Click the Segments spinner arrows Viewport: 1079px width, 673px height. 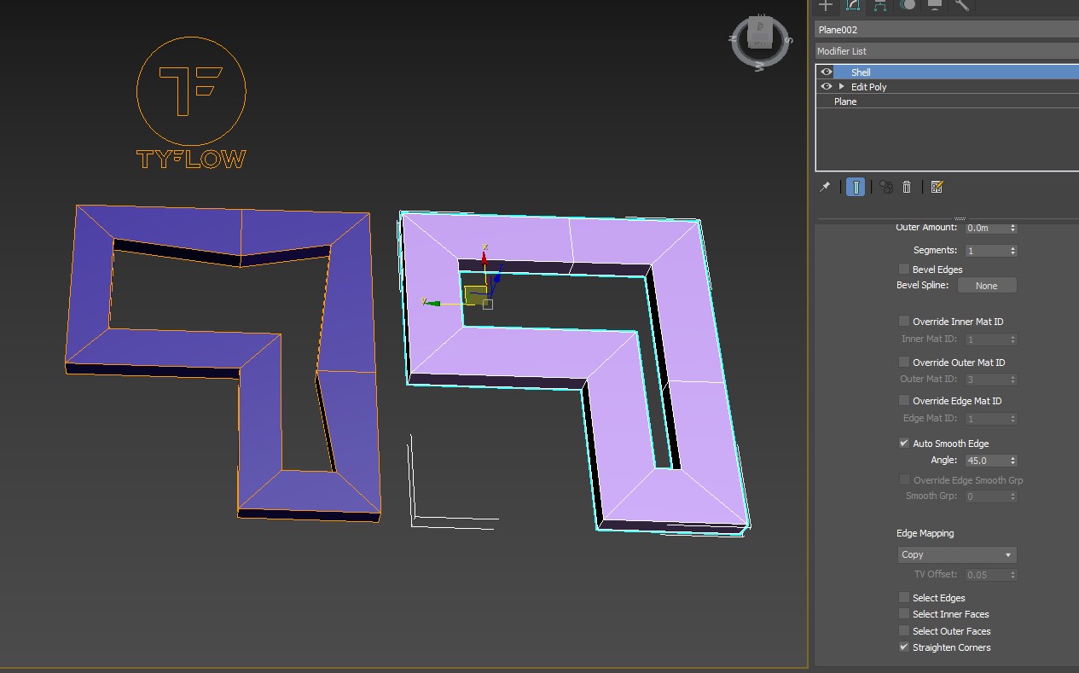pyautogui.click(x=1012, y=251)
